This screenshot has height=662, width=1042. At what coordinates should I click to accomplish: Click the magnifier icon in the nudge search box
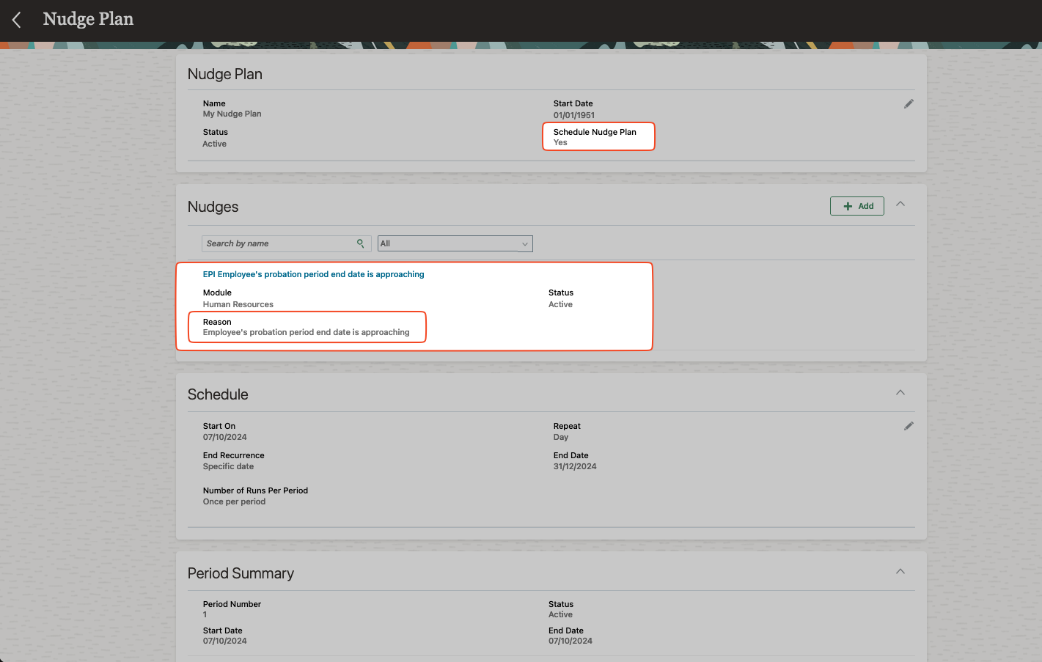tap(360, 243)
